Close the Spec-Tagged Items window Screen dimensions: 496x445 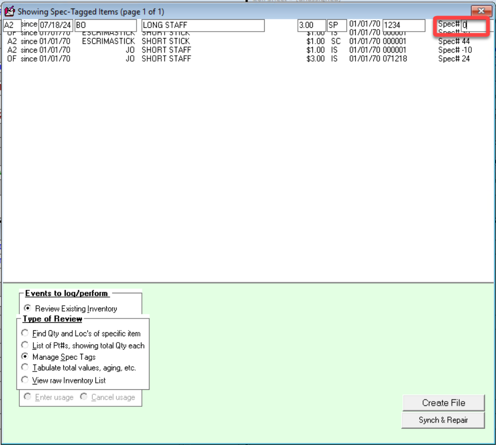[x=481, y=11]
